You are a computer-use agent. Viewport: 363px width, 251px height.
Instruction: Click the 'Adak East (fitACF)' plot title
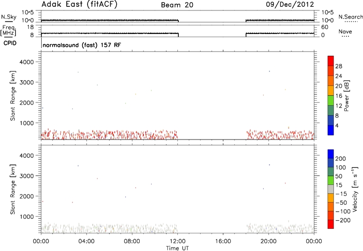(x=79, y=4)
